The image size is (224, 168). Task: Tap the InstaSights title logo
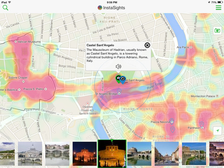[x=112, y=7]
